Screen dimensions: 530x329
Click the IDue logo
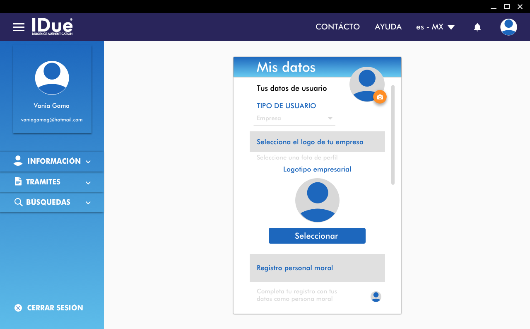tap(52, 27)
